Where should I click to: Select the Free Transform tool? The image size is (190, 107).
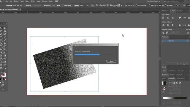tap(5, 50)
